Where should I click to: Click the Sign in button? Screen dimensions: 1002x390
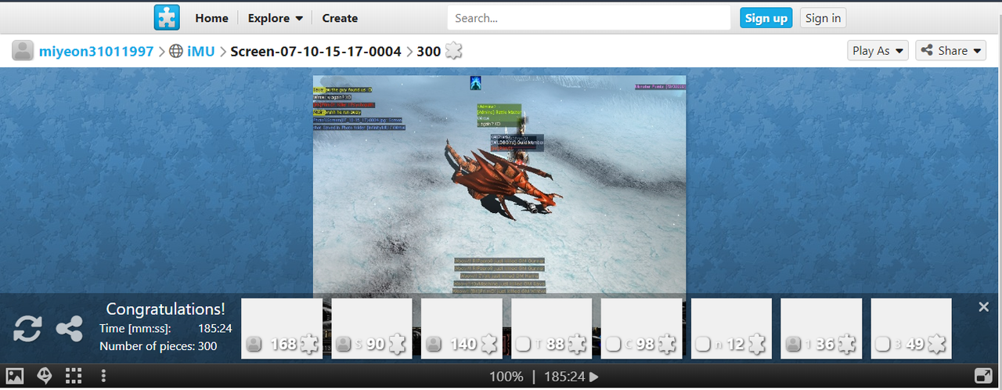pos(823,18)
